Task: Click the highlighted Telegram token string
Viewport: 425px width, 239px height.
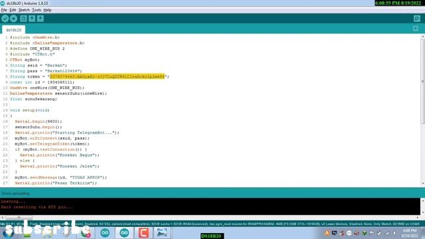Action: (107, 76)
